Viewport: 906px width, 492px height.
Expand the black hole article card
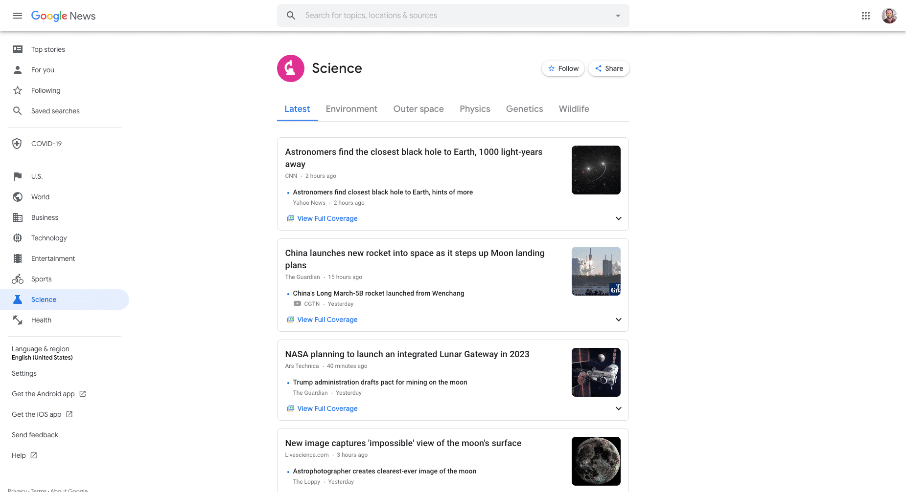coord(618,218)
